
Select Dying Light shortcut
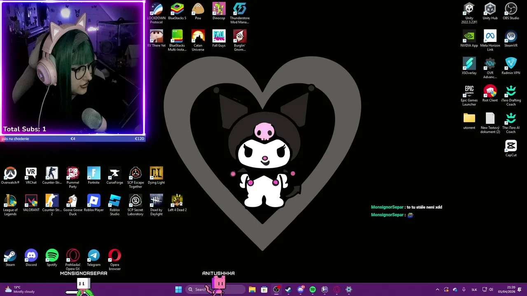click(156, 176)
